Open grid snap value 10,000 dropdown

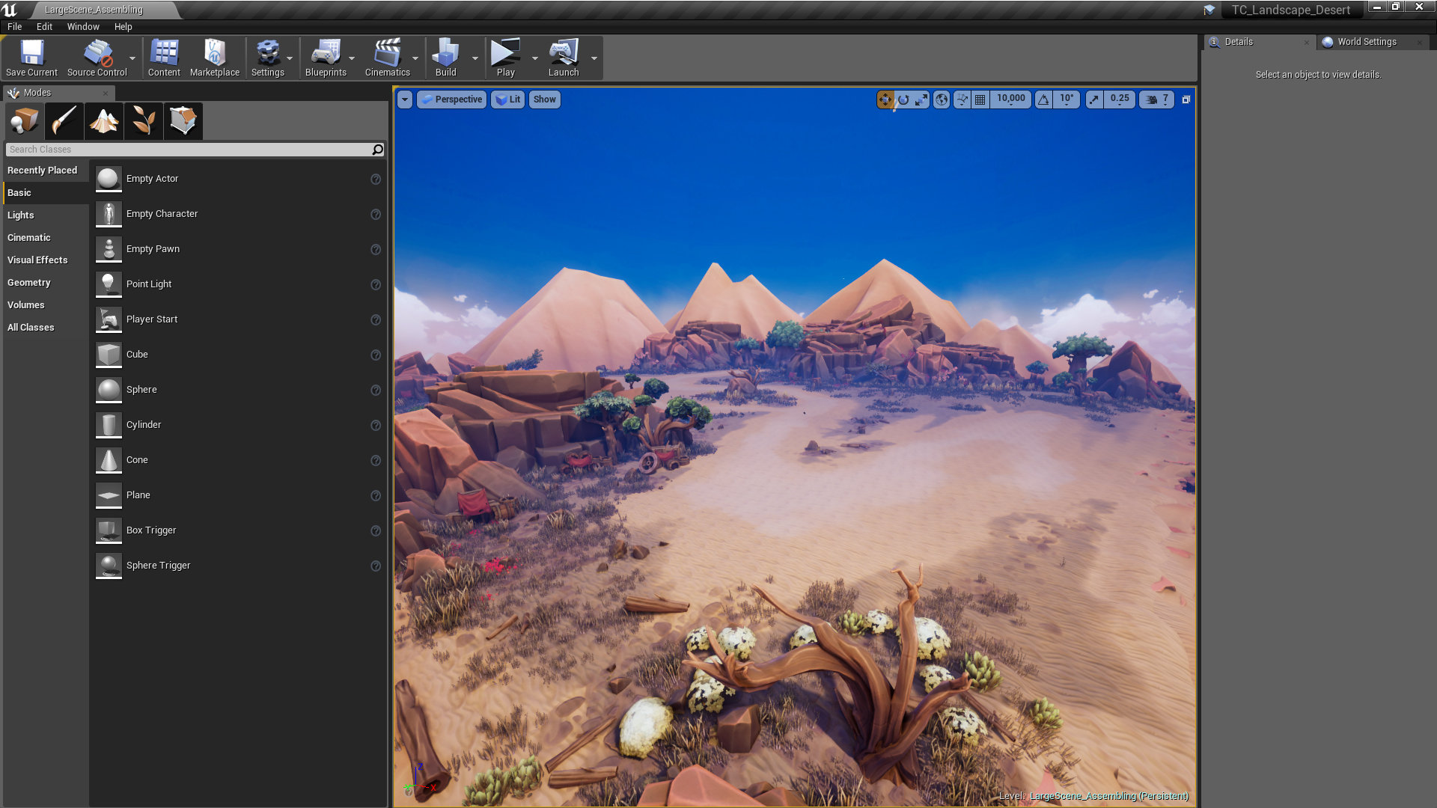tap(1010, 100)
